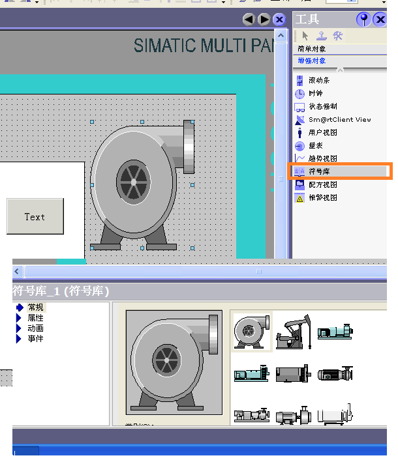Click the horizontal scrollbar left arrow
Screen dimensions: 398x460
click(x=17, y=271)
